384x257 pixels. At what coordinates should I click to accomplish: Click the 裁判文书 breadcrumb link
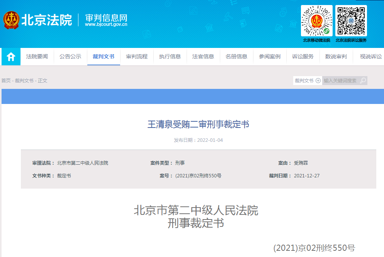pyautogui.click(x=24, y=81)
